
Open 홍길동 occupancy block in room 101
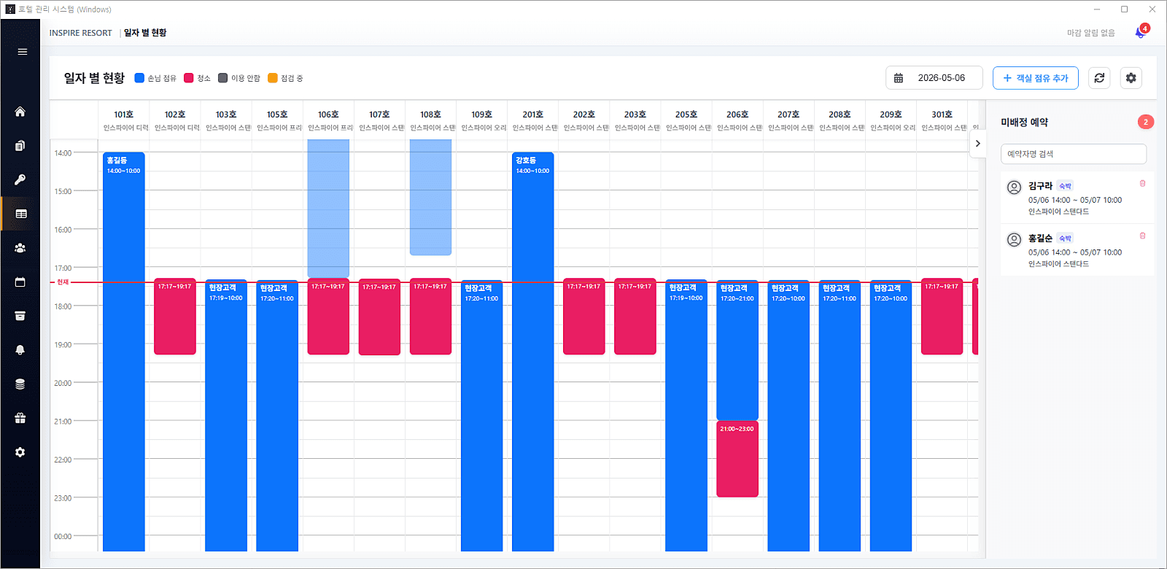click(x=124, y=352)
